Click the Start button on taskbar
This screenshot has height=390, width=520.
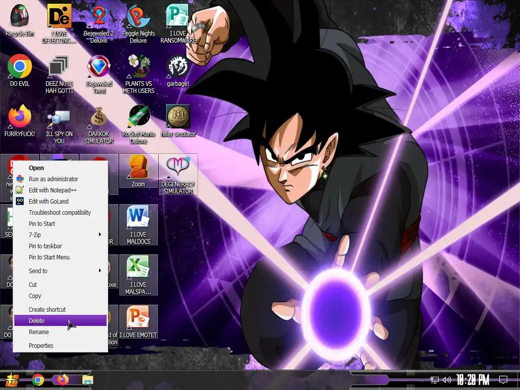(x=11, y=380)
